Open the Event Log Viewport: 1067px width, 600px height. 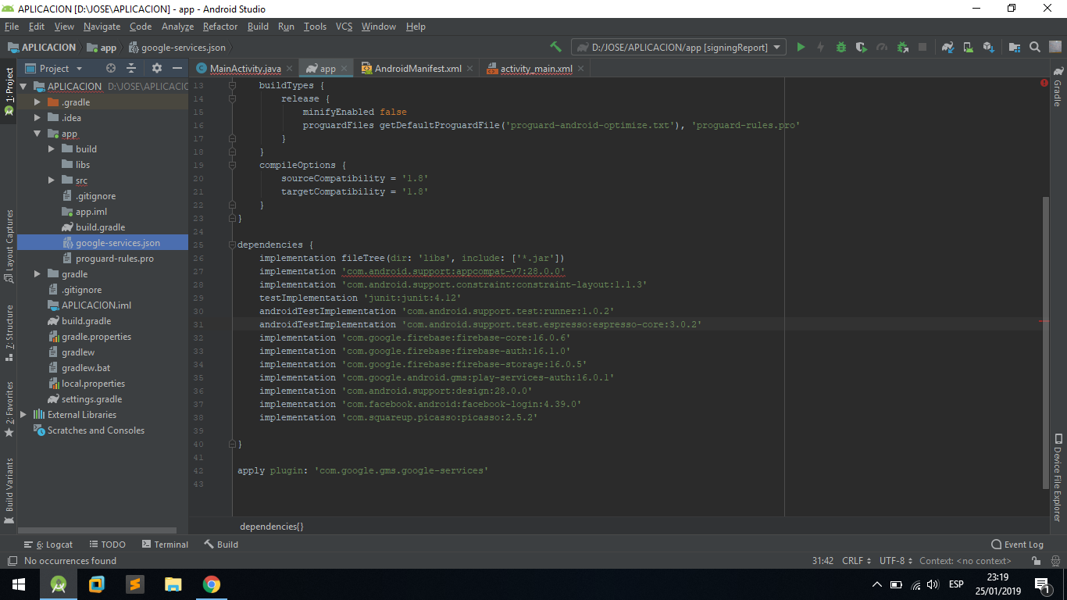[1017, 545]
